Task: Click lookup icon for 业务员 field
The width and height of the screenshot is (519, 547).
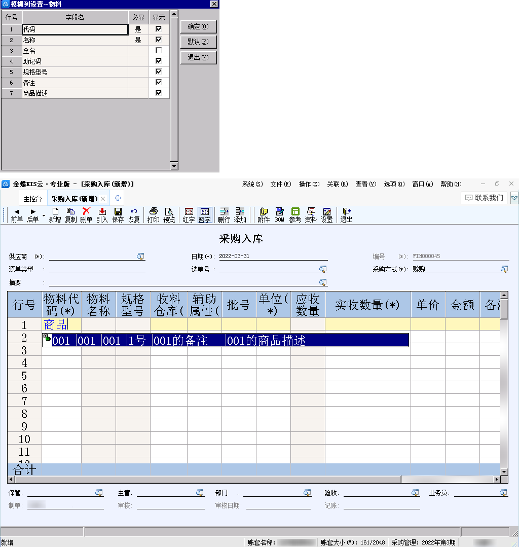Action: coord(503,493)
